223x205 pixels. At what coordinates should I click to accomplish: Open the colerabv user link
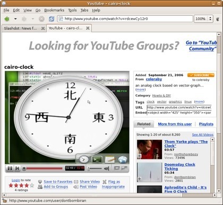[x=154, y=79]
